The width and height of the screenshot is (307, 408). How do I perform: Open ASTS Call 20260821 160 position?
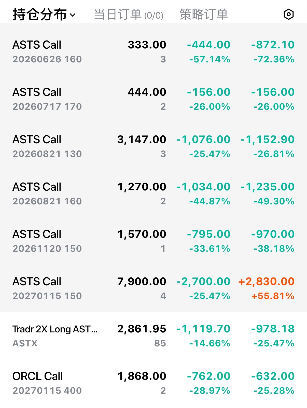pyautogui.click(x=153, y=194)
